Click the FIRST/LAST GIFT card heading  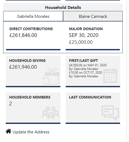[x=83, y=61]
